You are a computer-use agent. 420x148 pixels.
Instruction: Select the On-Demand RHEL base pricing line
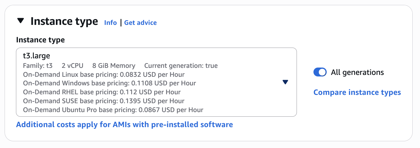point(102,92)
